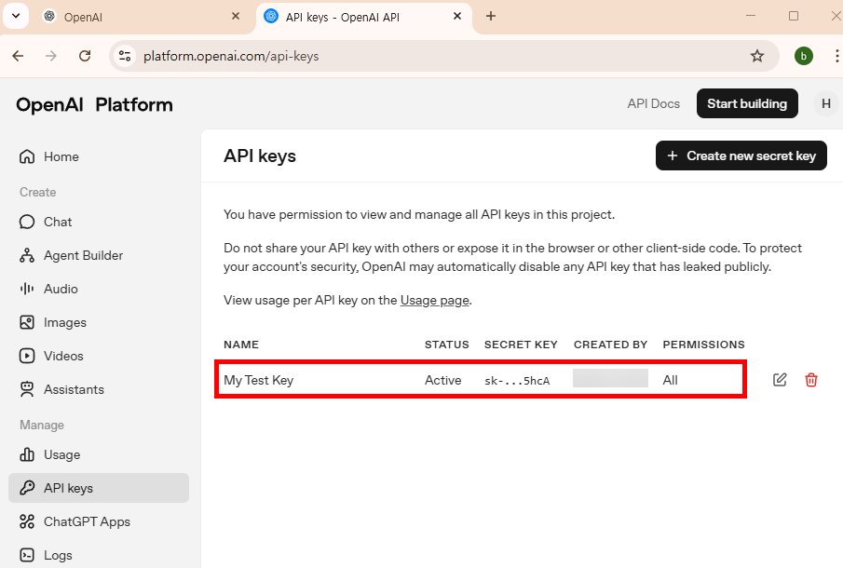This screenshot has height=568, width=843.
Task: Click the address bar URL
Action: tap(231, 56)
